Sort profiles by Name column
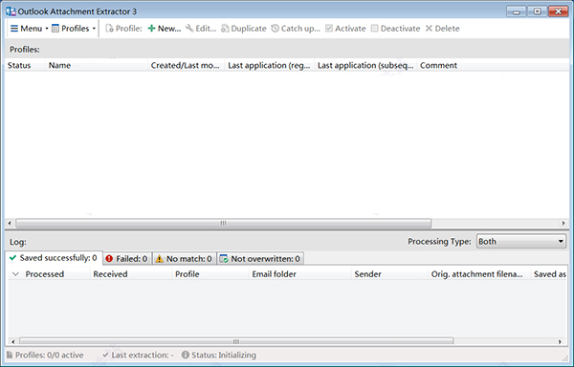The width and height of the screenshot is (574, 367). coord(97,65)
